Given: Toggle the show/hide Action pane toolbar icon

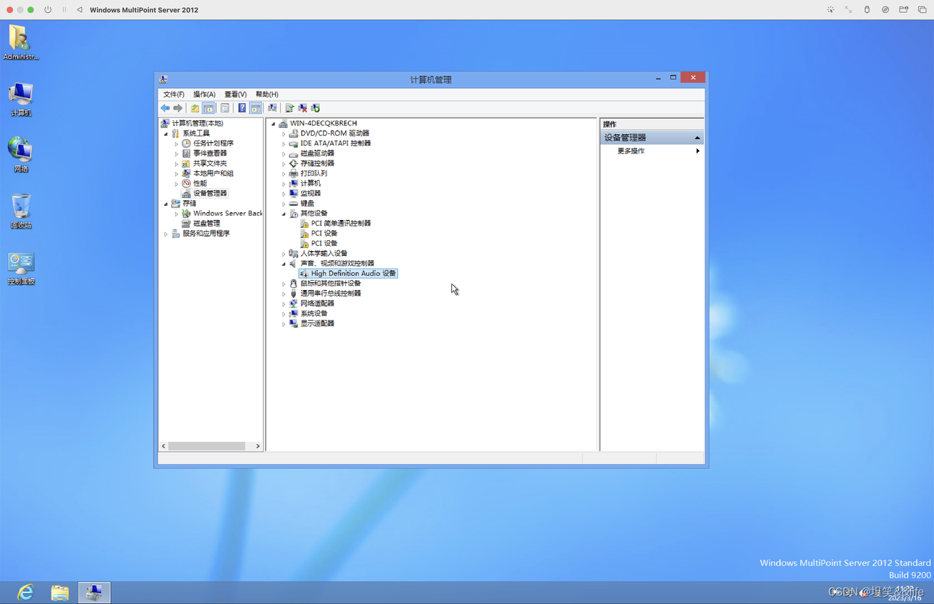Looking at the screenshot, I should (256, 108).
